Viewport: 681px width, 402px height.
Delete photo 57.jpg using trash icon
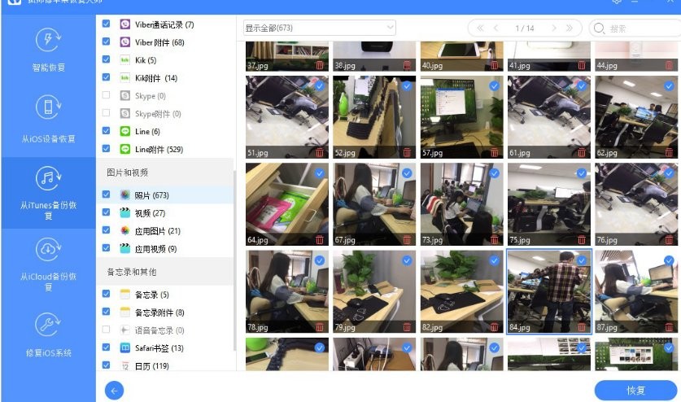(494, 152)
